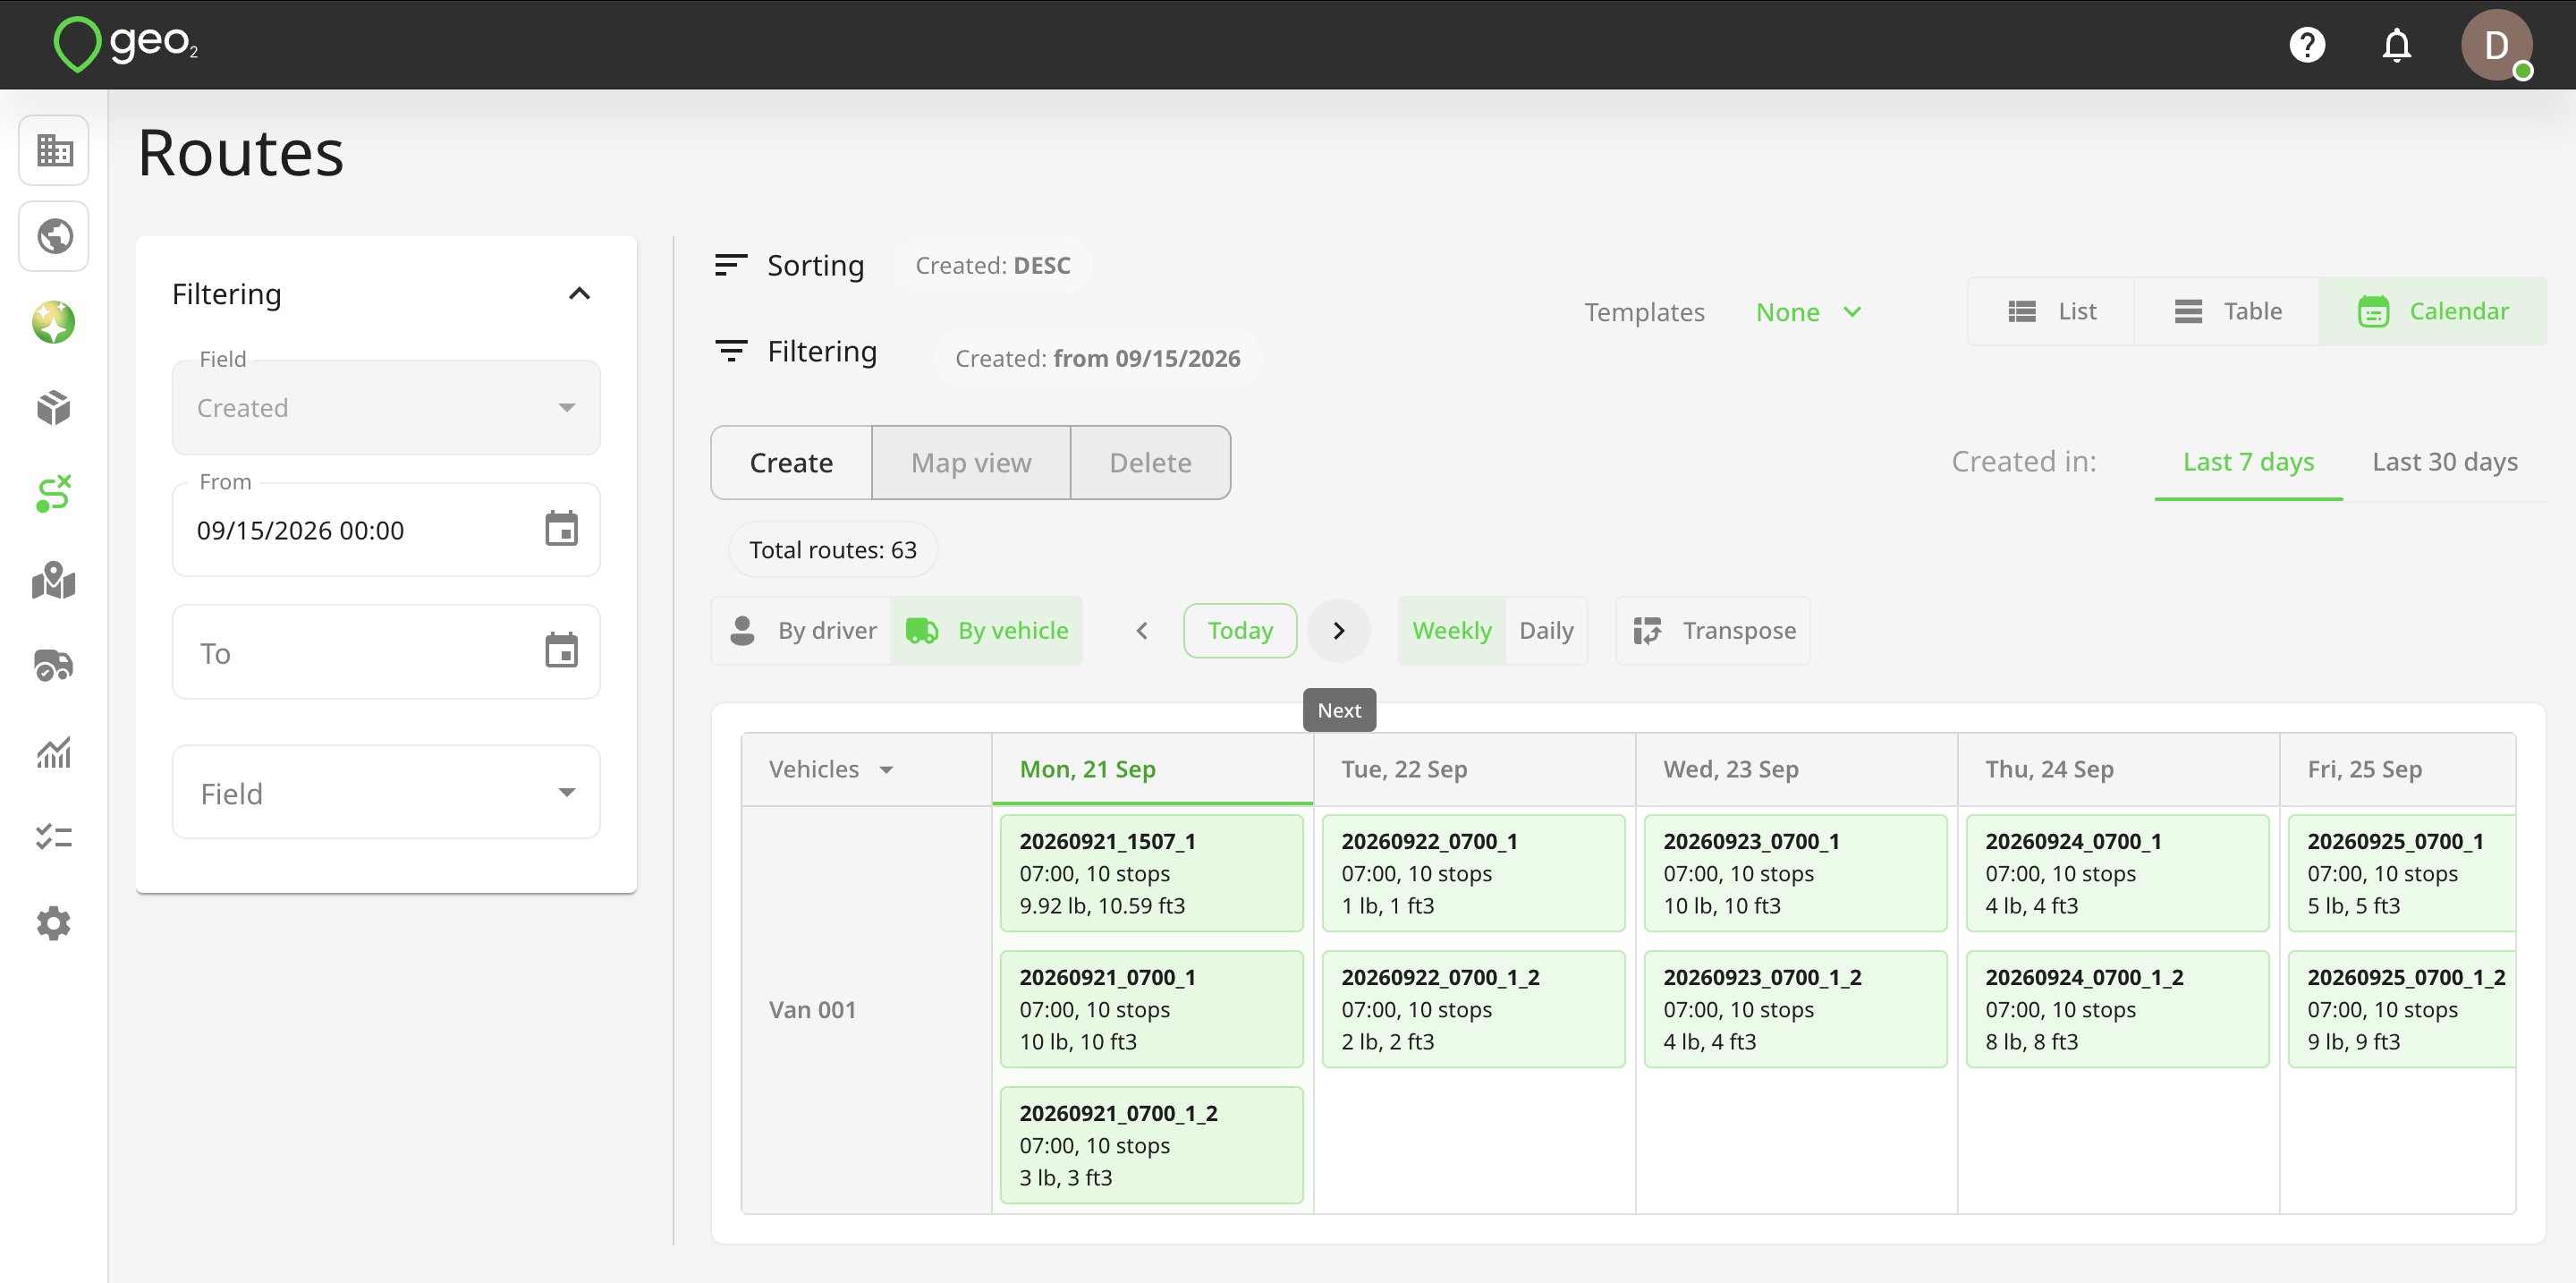Open the help question mark icon
The image size is (2576, 1283).
pyautogui.click(x=2306, y=45)
